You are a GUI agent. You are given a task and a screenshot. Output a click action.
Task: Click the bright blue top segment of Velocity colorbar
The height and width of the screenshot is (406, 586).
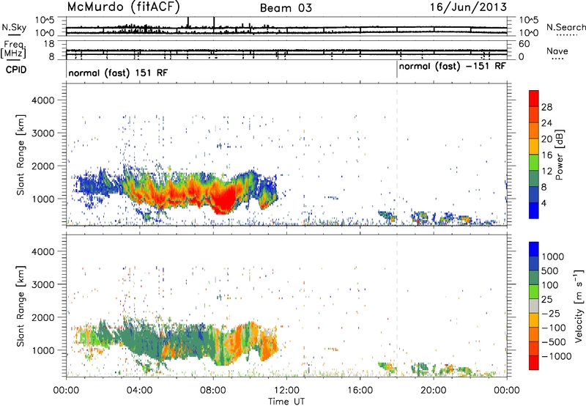coord(534,249)
